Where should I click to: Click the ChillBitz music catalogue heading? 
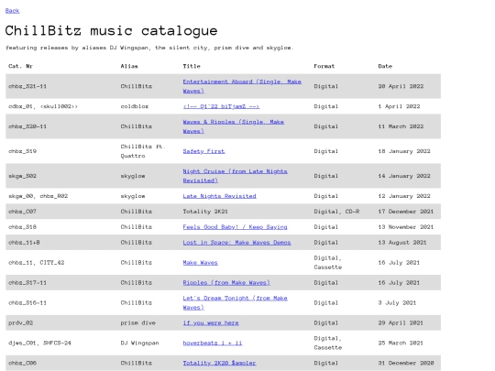tap(111, 31)
